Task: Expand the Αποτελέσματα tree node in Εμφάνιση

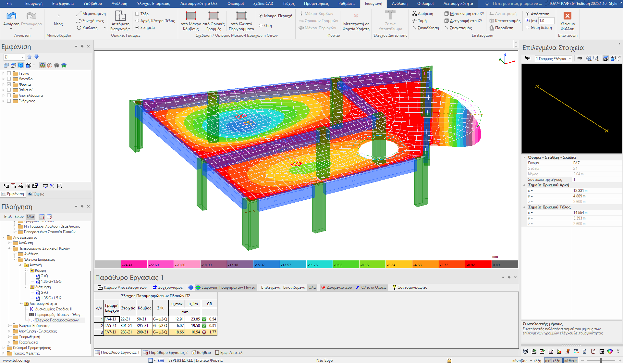Action: coord(4,95)
